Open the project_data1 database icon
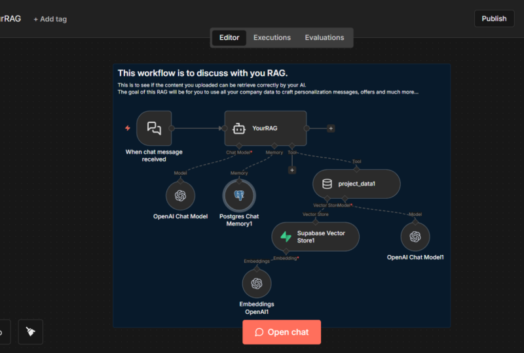The image size is (524, 353). pos(327,184)
